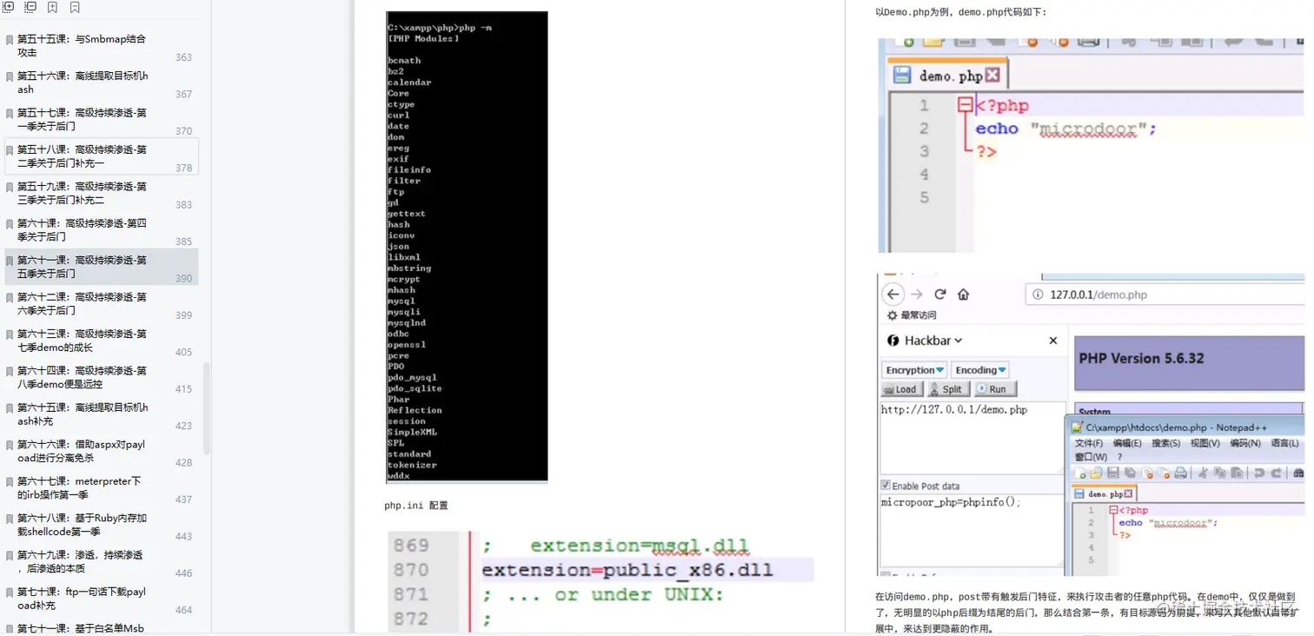Open Notepad++ 窗口(W) menu
Image resolution: width=1314 pixels, height=636 pixels.
click(1091, 457)
